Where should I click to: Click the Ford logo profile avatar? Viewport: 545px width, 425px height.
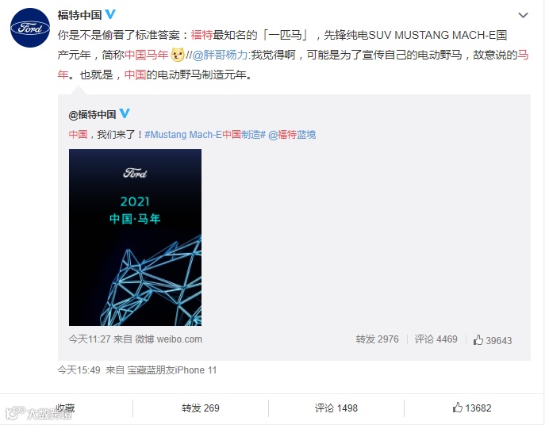tap(30, 28)
